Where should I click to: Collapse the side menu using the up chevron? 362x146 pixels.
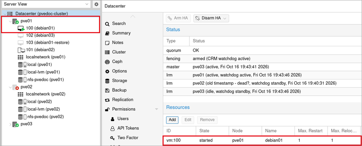(x=132, y=17)
